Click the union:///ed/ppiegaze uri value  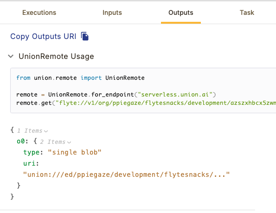(126, 174)
